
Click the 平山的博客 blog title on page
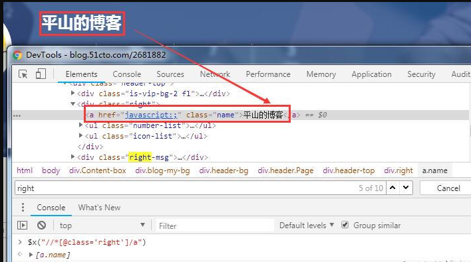(82, 23)
